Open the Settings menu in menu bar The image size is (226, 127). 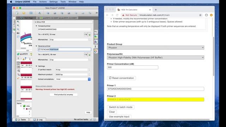pyautogui.click(x=53, y=2)
